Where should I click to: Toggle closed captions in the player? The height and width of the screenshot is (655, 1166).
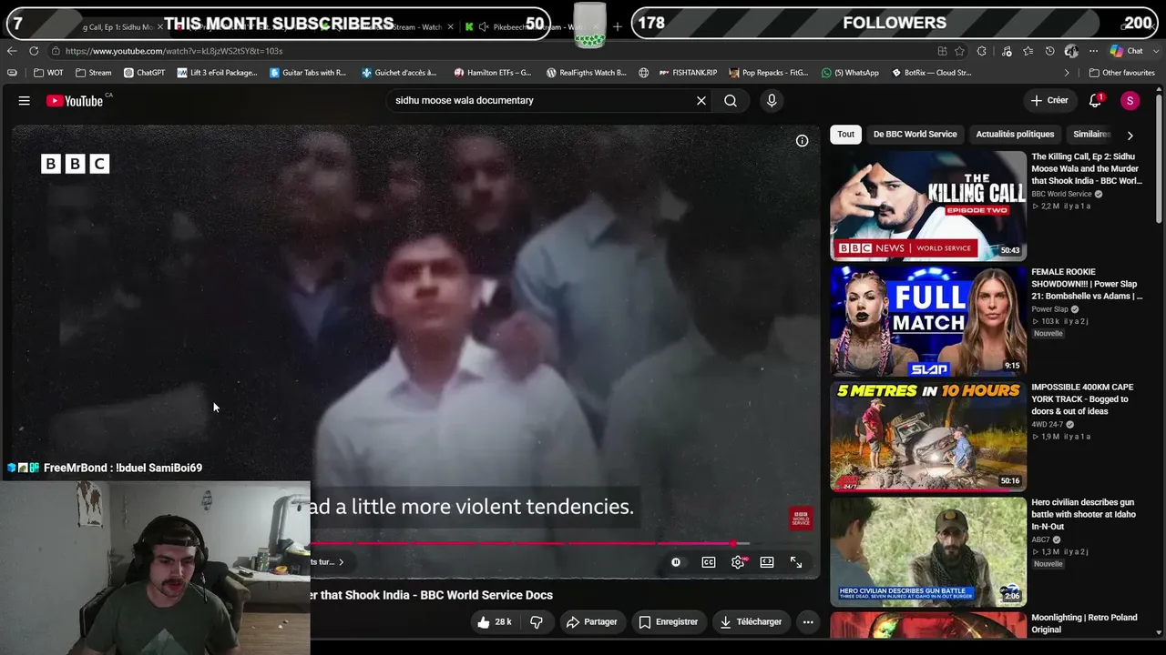pyautogui.click(x=709, y=562)
